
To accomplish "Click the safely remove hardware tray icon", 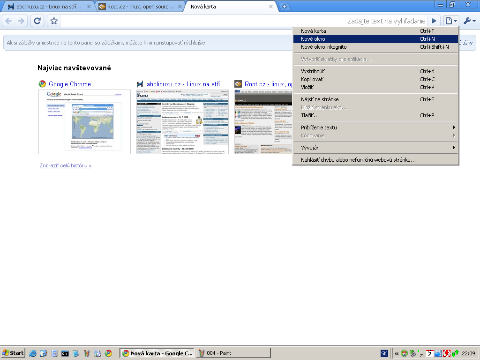I will [413, 353].
